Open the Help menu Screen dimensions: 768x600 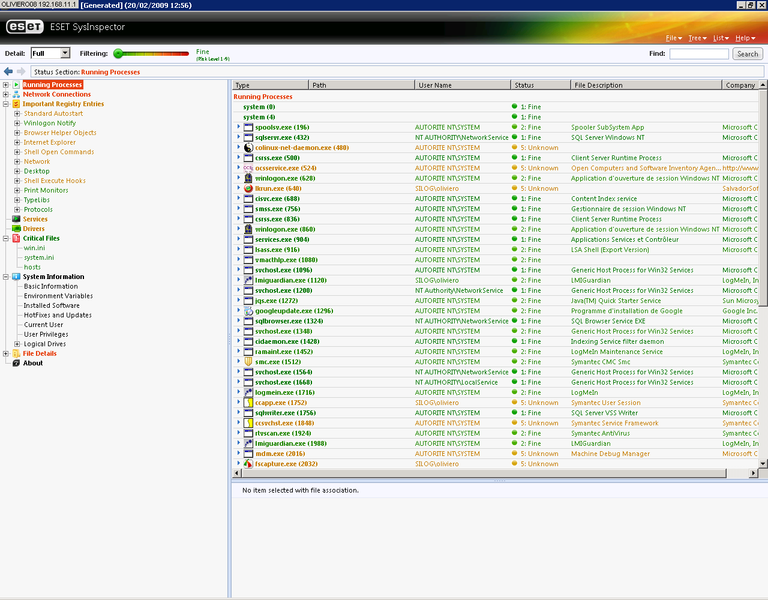pyautogui.click(x=745, y=38)
